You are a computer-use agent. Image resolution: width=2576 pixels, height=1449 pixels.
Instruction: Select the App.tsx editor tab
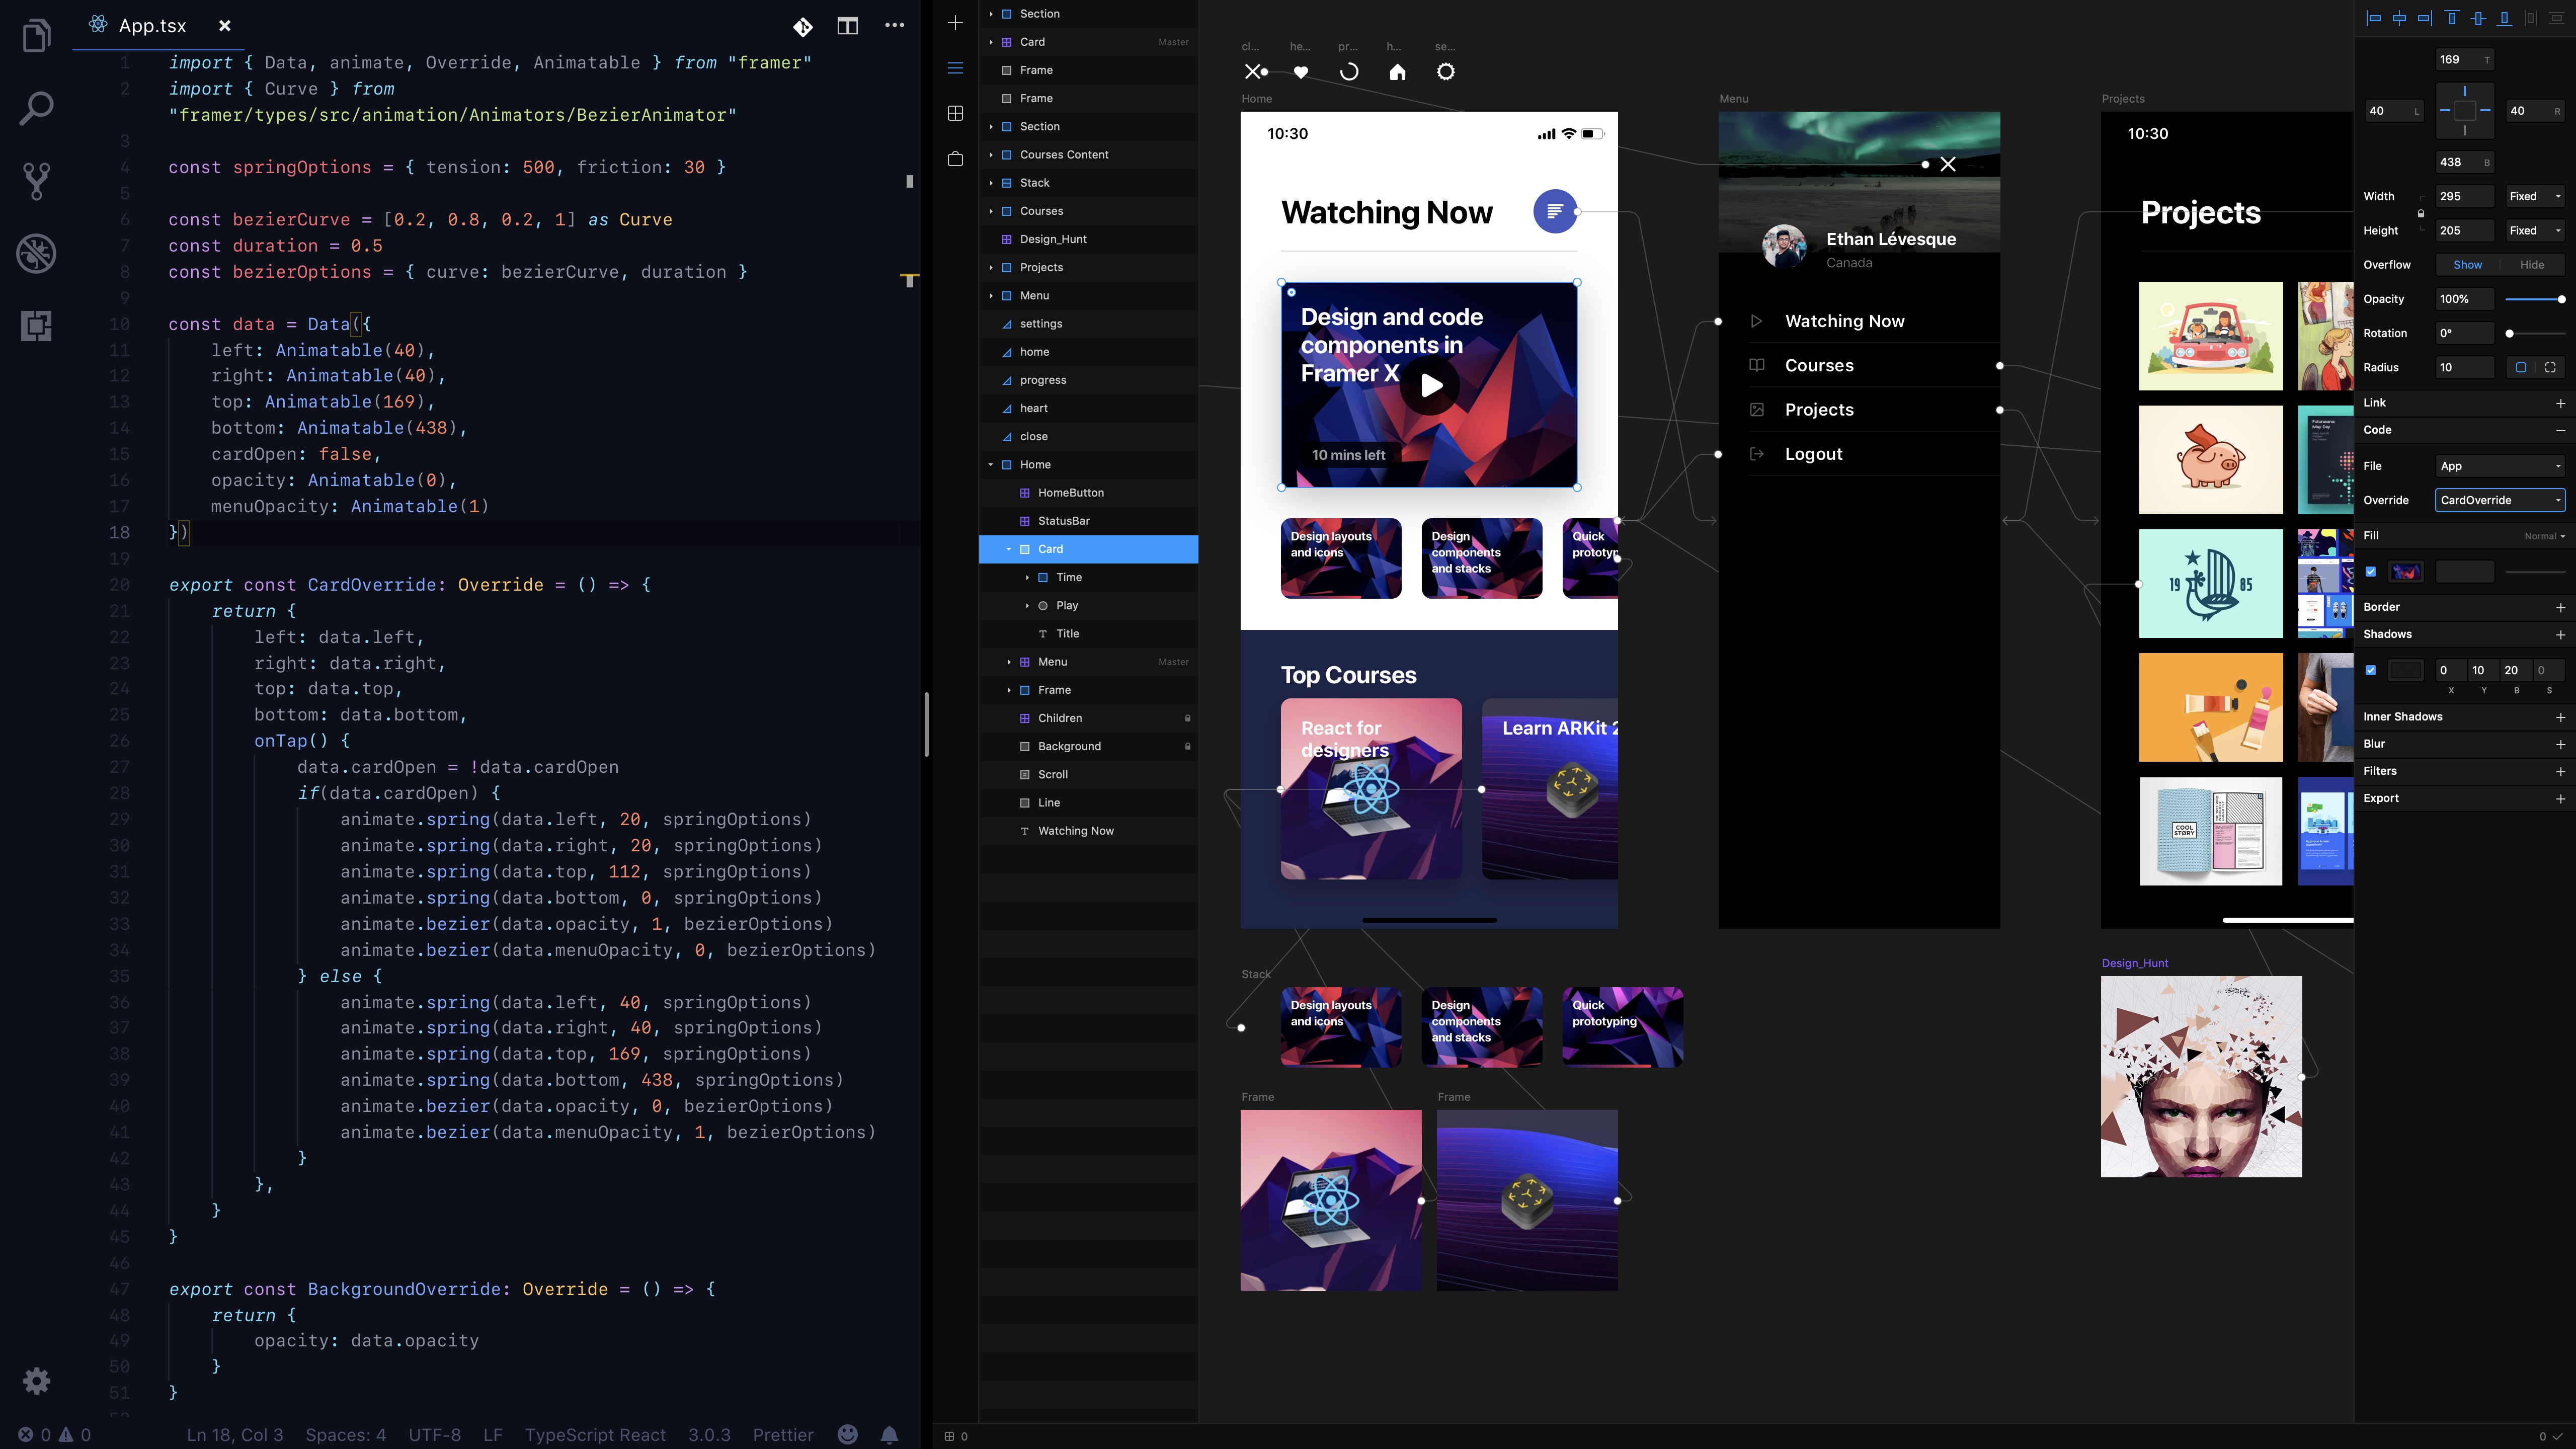point(152,26)
